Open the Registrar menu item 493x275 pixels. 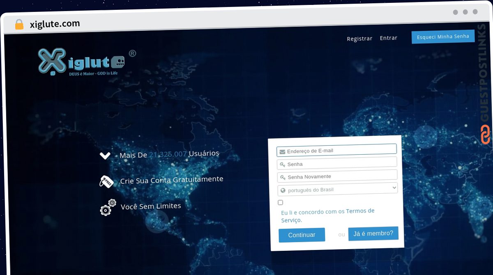coord(359,39)
